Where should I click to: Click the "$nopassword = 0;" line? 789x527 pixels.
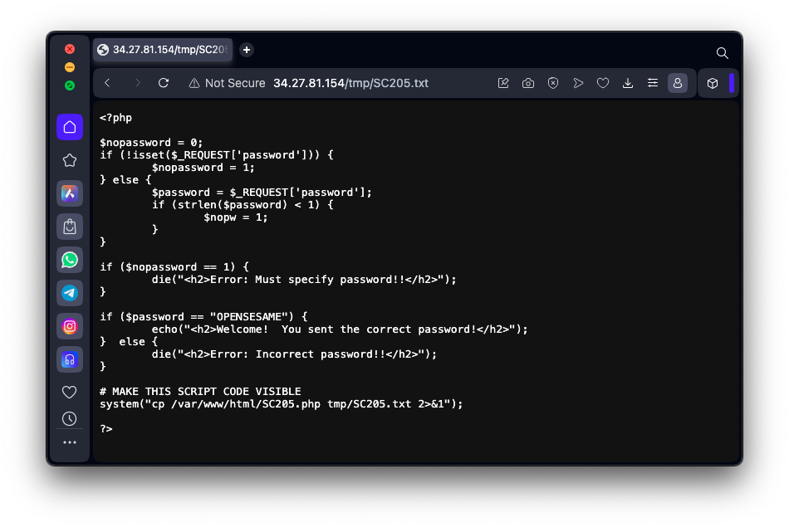coord(151,143)
